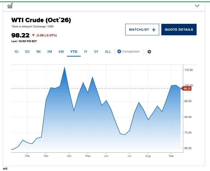Click the Feb label on the x-axis
Viewport: 210px width, 171px height.
click(27, 156)
